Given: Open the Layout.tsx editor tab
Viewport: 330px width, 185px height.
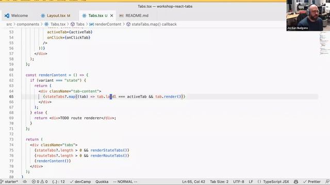Looking at the screenshot, I should [56, 15].
